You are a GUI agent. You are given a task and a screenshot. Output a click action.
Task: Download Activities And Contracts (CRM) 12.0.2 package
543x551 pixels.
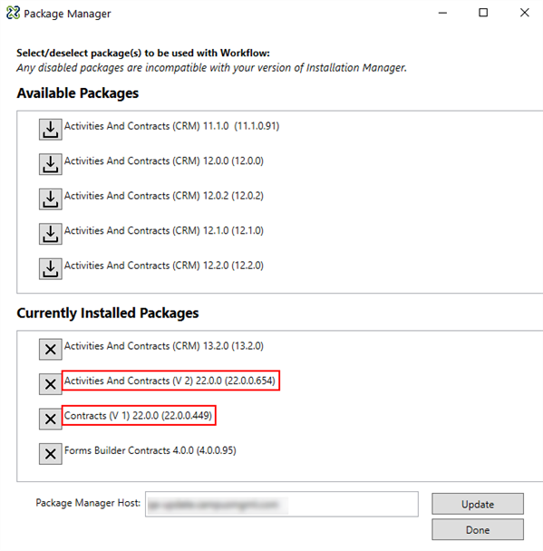50,198
